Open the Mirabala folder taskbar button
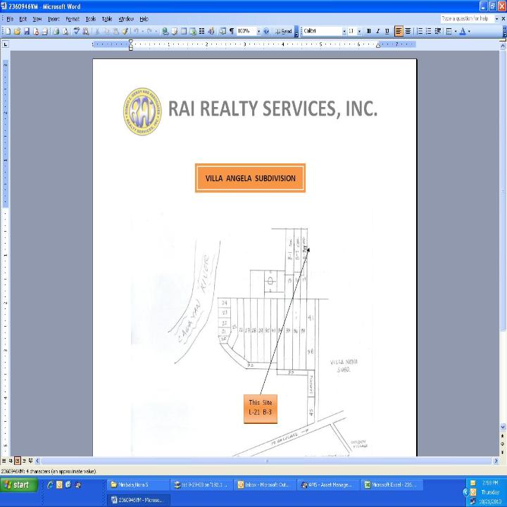 coord(138,484)
